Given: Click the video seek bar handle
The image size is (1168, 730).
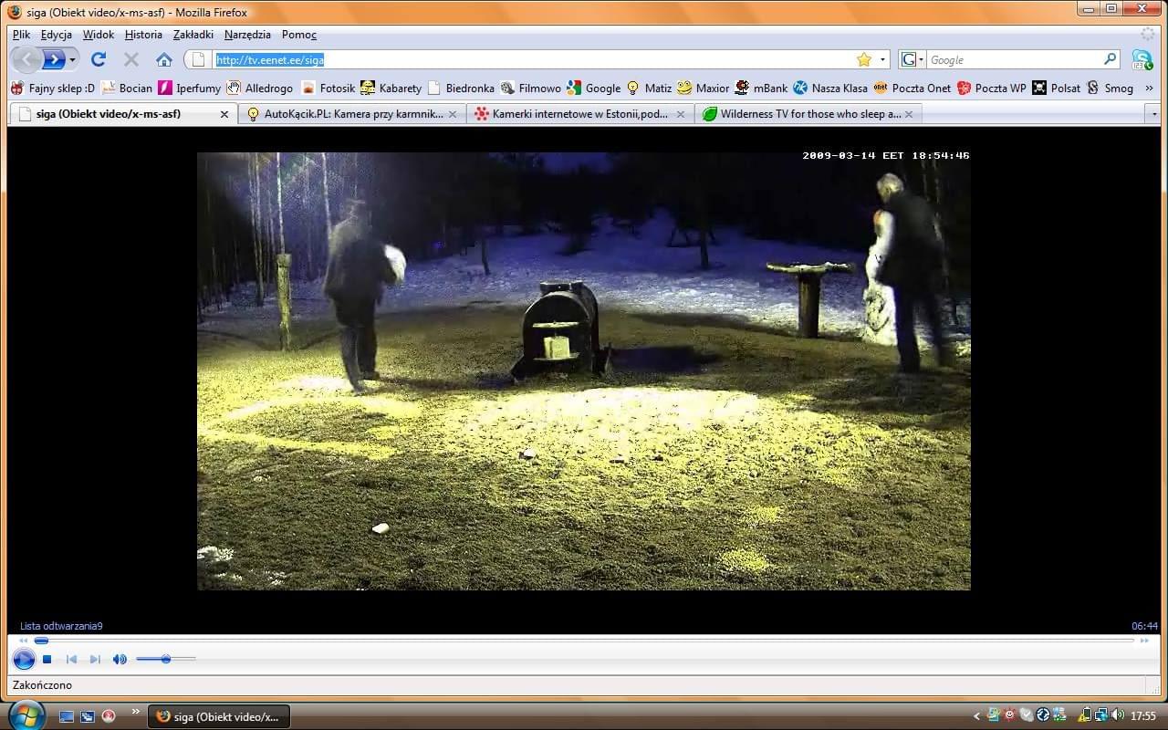Looking at the screenshot, I should point(41,641).
